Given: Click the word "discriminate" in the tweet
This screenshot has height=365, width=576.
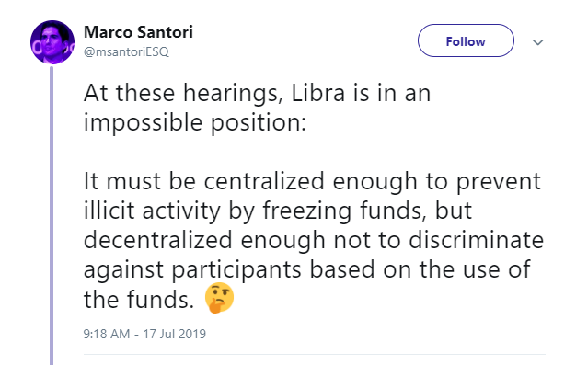Looking at the screenshot, I should pyautogui.click(x=476, y=240).
